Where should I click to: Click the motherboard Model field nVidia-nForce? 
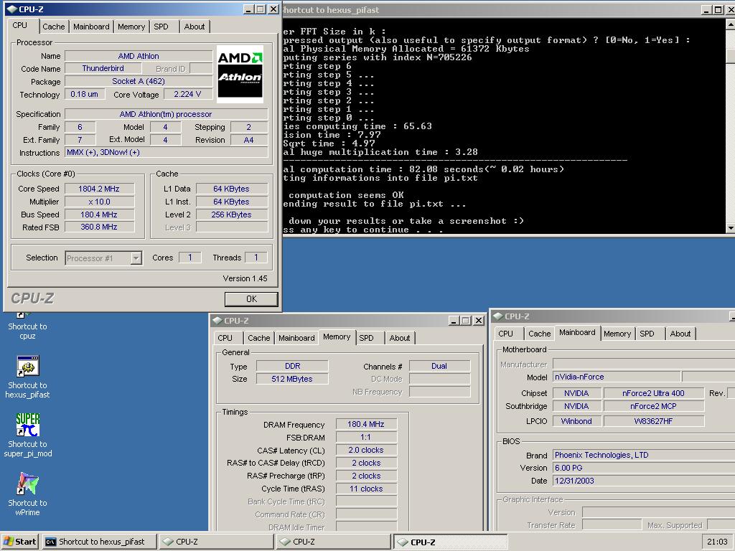(x=617, y=377)
